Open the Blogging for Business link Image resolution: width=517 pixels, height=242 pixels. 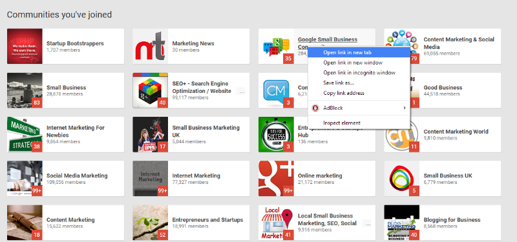(x=452, y=220)
